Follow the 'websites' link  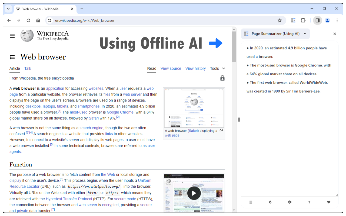tap(96, 88)
